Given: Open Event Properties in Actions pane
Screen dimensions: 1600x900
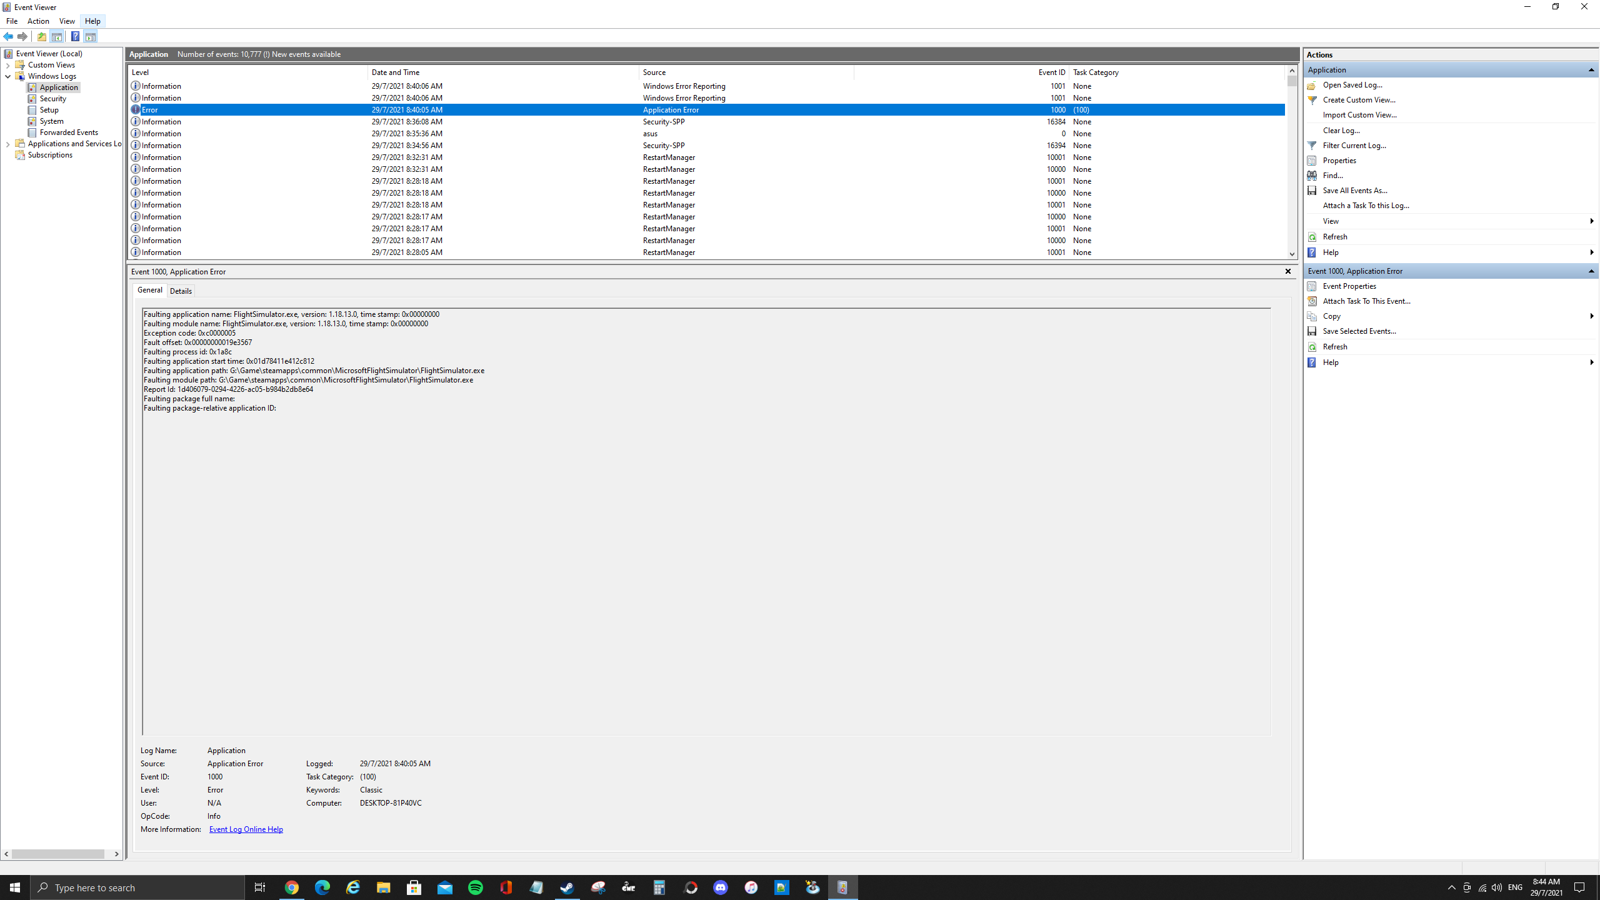Looking at the screenshot, I should pos(1349,286).
